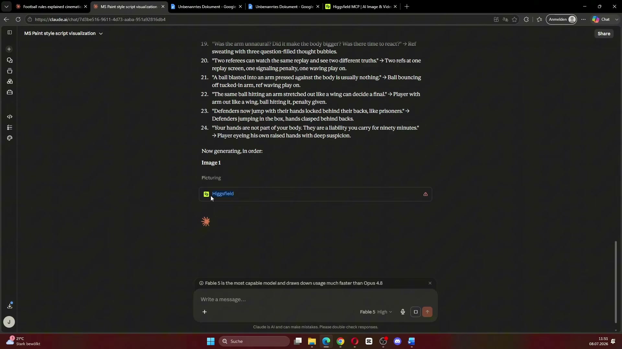The height and width of the screenshot is (349, 622).
Task: Switch to Higgsfield MCP browser tab
Action: [362, 6]
